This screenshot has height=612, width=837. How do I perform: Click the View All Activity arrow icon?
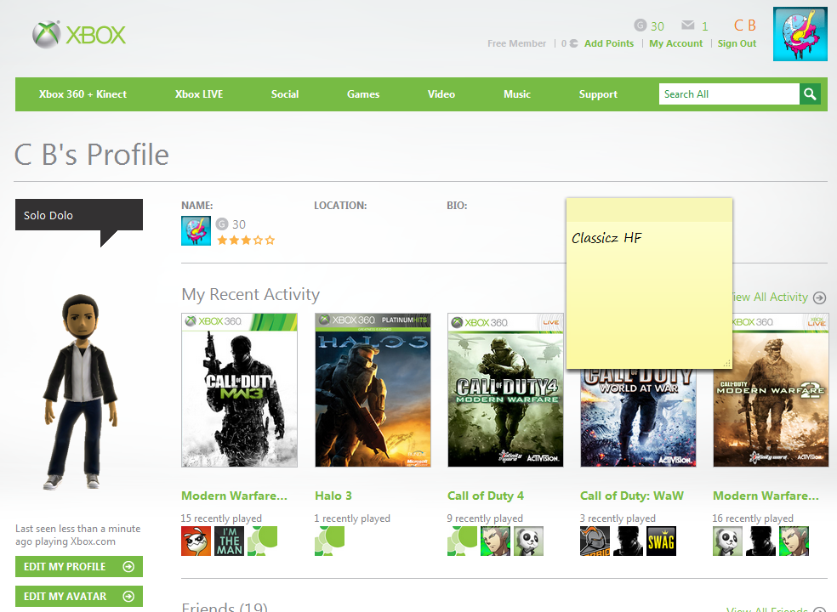coord(819,297)
